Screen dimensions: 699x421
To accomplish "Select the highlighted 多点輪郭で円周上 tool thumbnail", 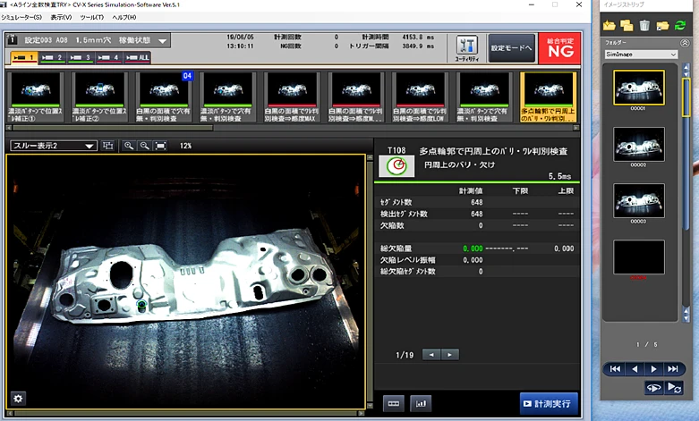I will pos(548,97).
